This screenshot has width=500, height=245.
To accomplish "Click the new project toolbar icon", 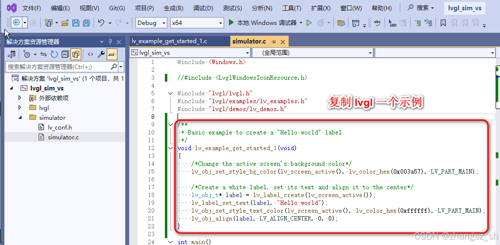I will [x=49, y=22].
